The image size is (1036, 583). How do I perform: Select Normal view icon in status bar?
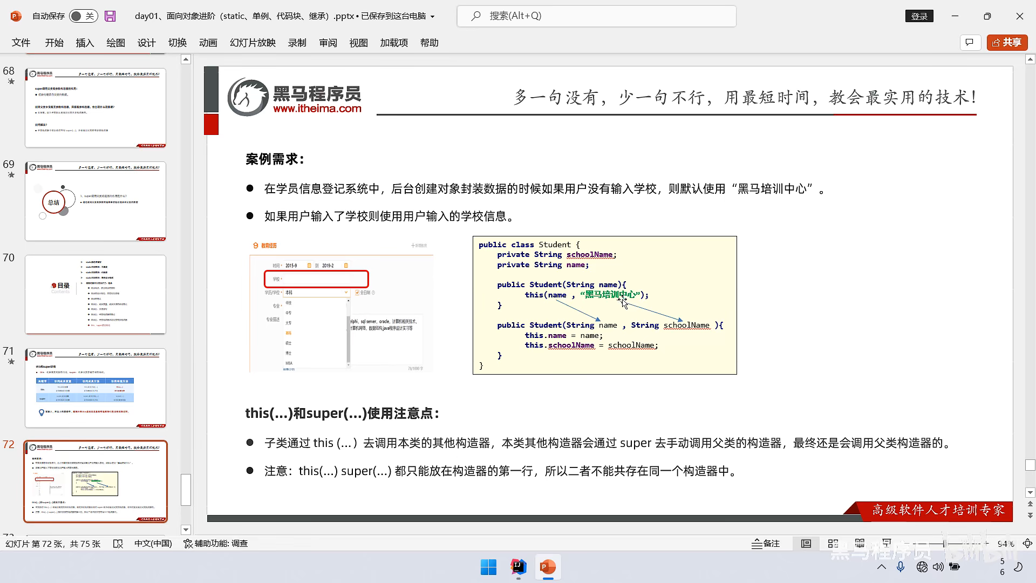[806, 544]
